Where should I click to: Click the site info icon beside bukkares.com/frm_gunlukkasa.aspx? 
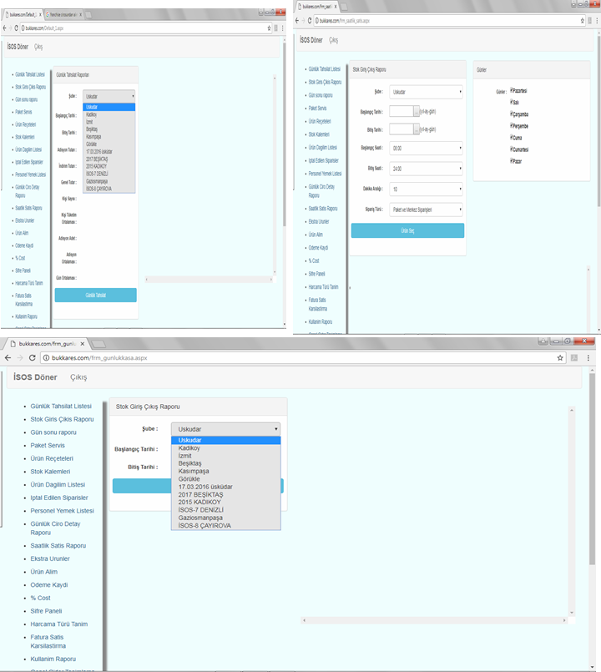tap(45, 357)
